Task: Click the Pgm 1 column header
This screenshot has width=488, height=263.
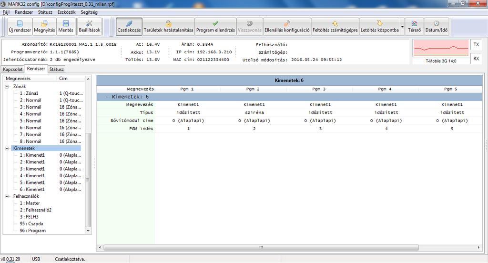Action: (187, 89)
